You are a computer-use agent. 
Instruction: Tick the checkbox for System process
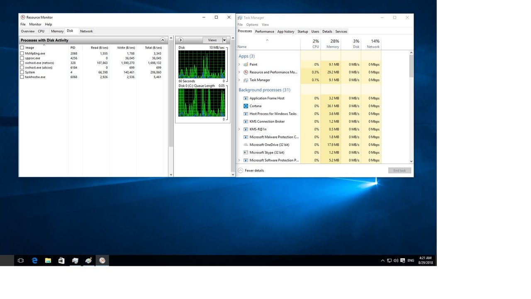pyautogui.click(x=22, y=72)
